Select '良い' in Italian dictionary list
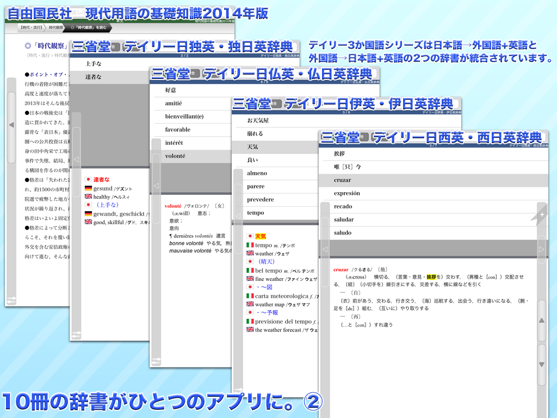Image resolution: width=557 pixels, height=418 pixels. tap(275, 161)
